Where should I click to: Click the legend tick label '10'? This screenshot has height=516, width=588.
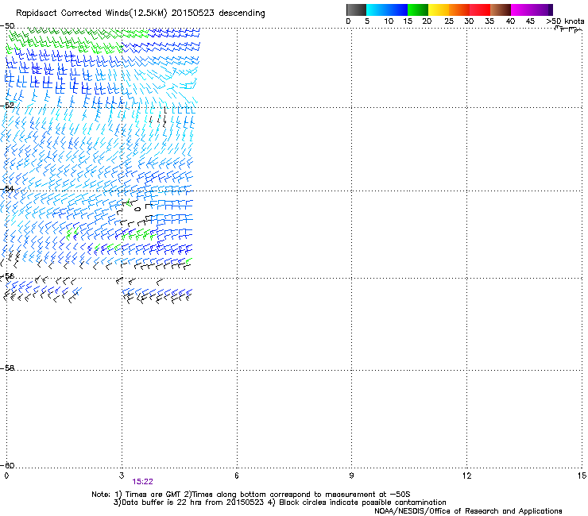coord(389,21)
